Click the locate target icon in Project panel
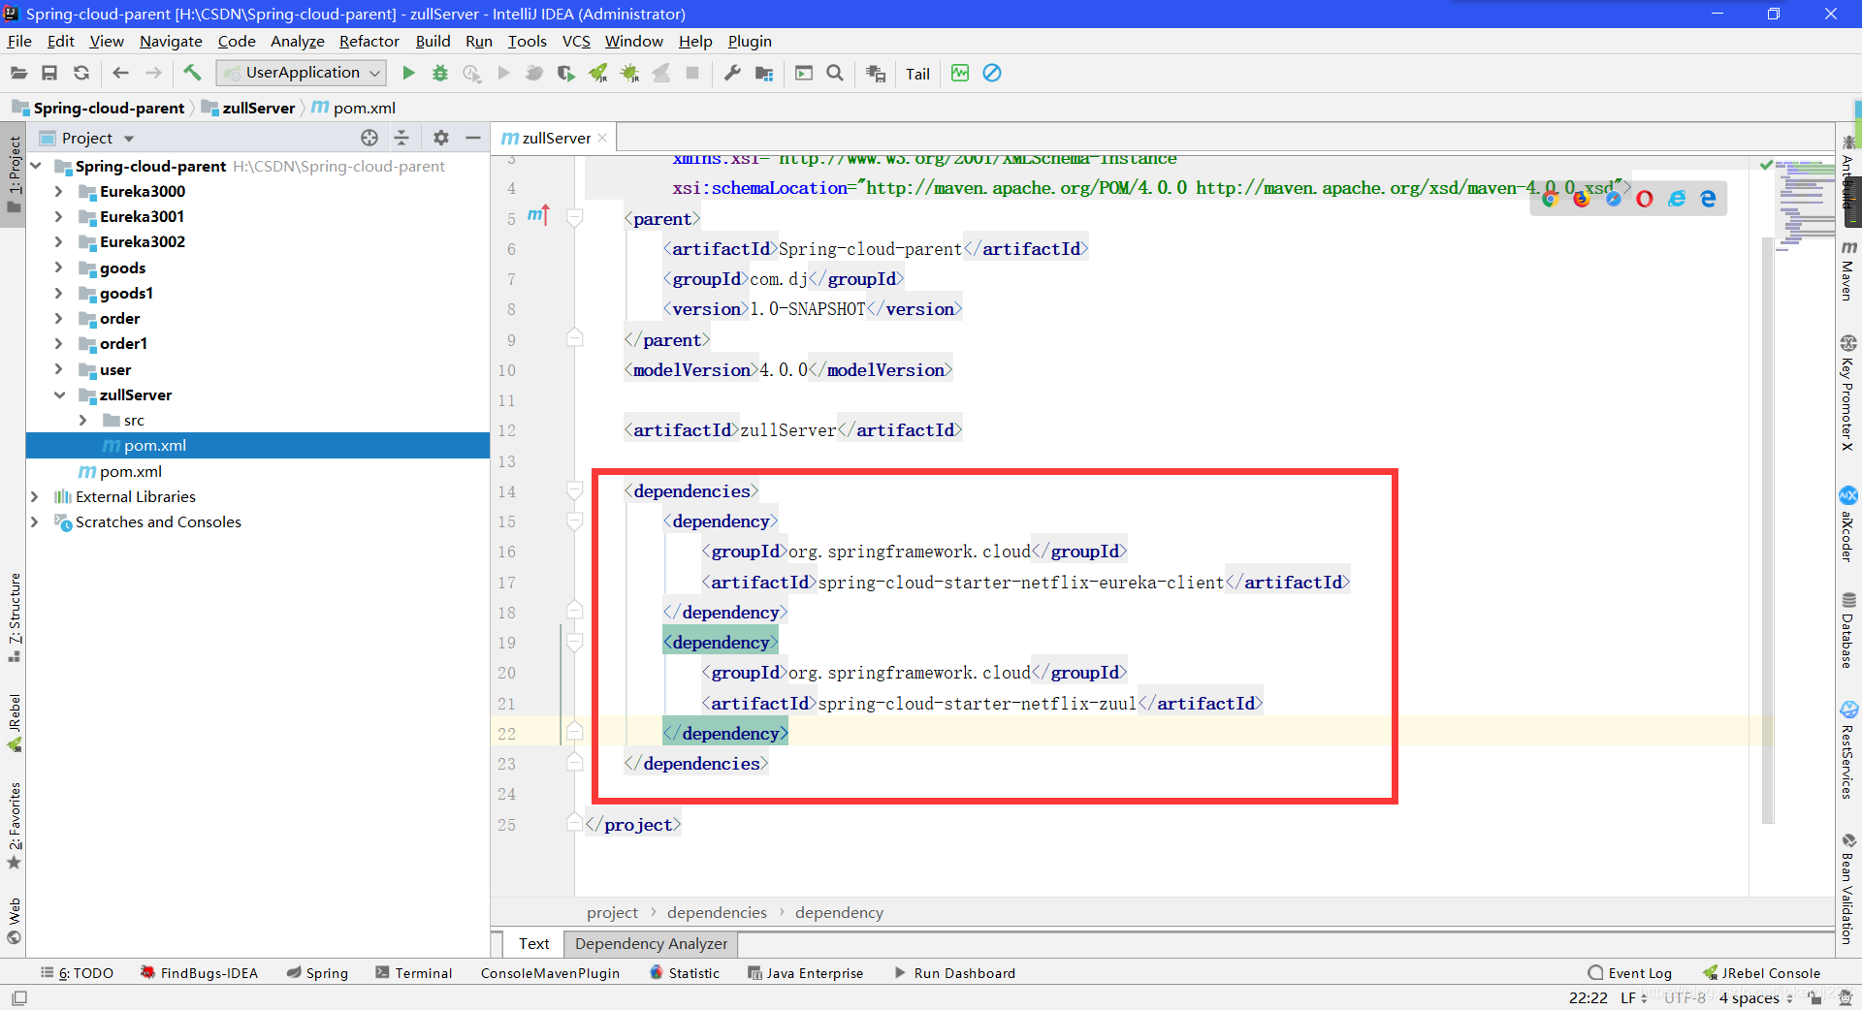The height and width of the screenshot is (1010, 1862). tap(369, 138)
